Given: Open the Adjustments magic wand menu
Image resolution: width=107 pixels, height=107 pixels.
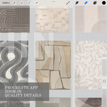Looking at the screenshot, I should point(22,3).
